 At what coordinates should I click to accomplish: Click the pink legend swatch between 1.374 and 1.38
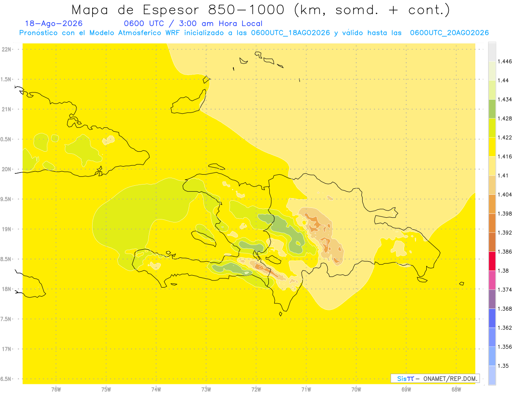tap(492, 280)
